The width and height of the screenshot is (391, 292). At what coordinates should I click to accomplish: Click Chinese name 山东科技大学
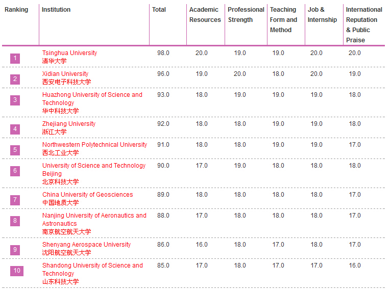pyautogui.click(x=61, y=281)
